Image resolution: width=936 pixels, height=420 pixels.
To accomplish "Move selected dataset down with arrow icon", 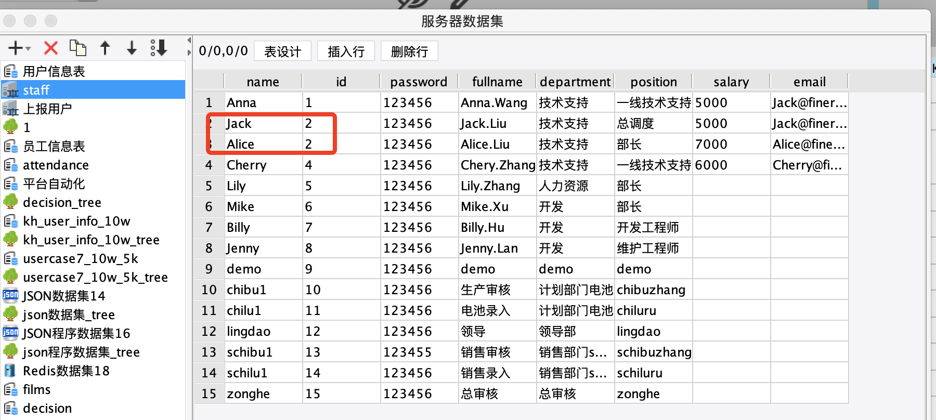I will (x=132, y=48).
